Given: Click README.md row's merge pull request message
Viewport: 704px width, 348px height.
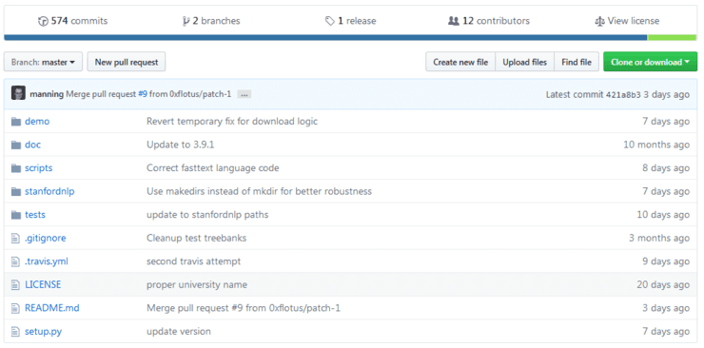Looking at the screenshot, I should pyautogui.click(x=244, y=308).
